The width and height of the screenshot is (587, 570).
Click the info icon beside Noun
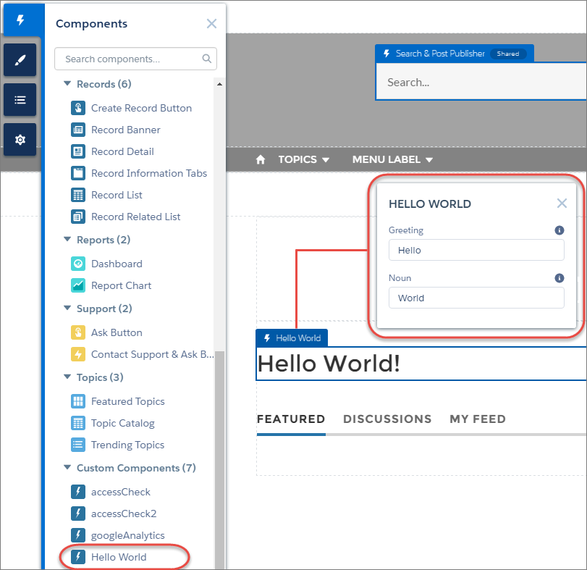point(559,278)
